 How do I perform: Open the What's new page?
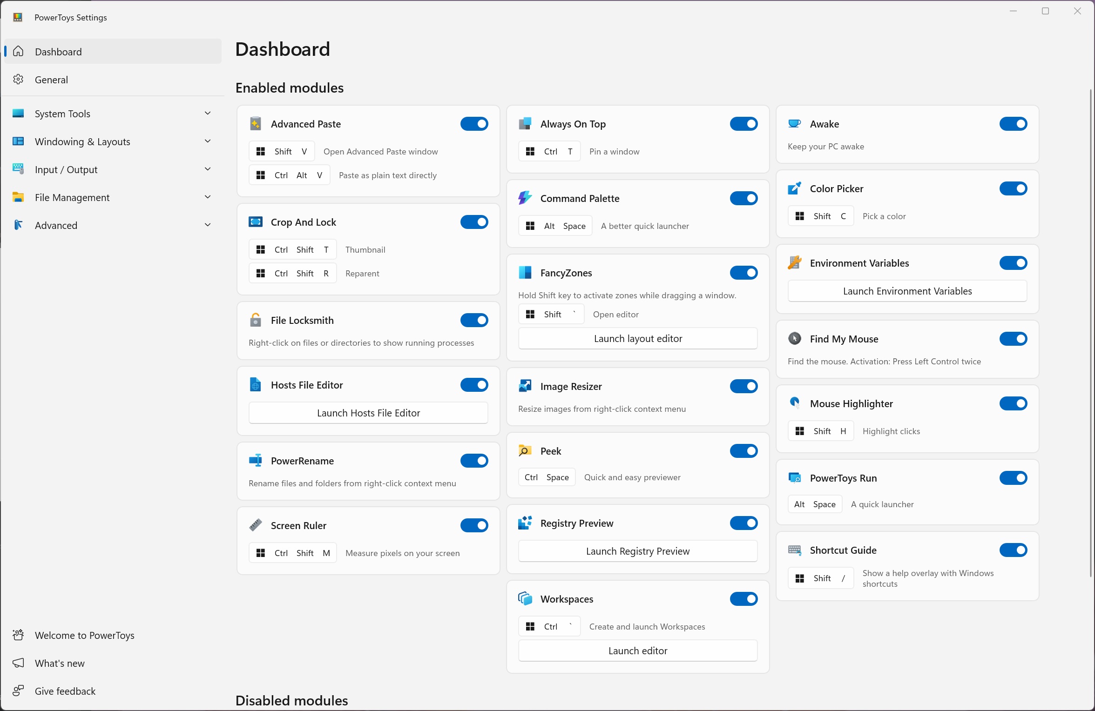[113, 663]
